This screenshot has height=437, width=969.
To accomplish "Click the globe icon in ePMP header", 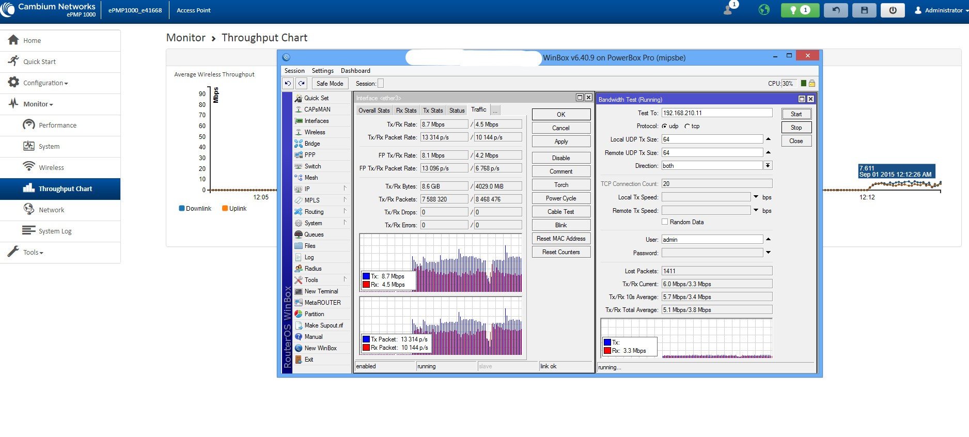I will click(764, 10).
